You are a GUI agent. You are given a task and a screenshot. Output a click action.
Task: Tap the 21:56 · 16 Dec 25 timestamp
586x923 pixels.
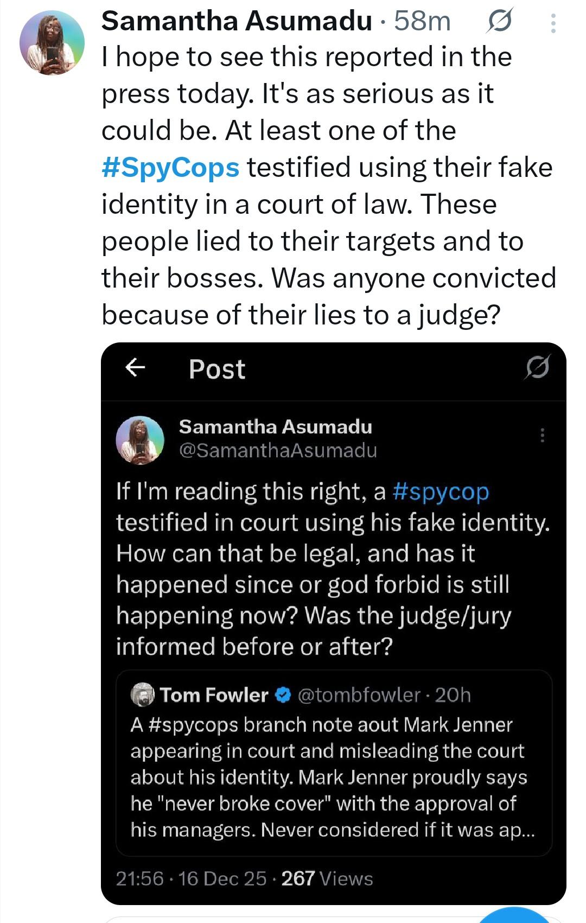191,878
